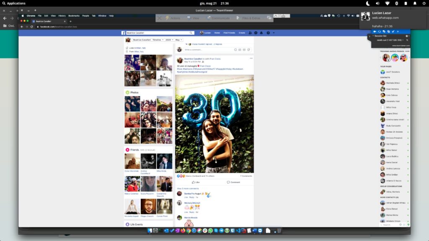Post a sticker in the comment box
The image size is (429, 241).
pos(248,50)
